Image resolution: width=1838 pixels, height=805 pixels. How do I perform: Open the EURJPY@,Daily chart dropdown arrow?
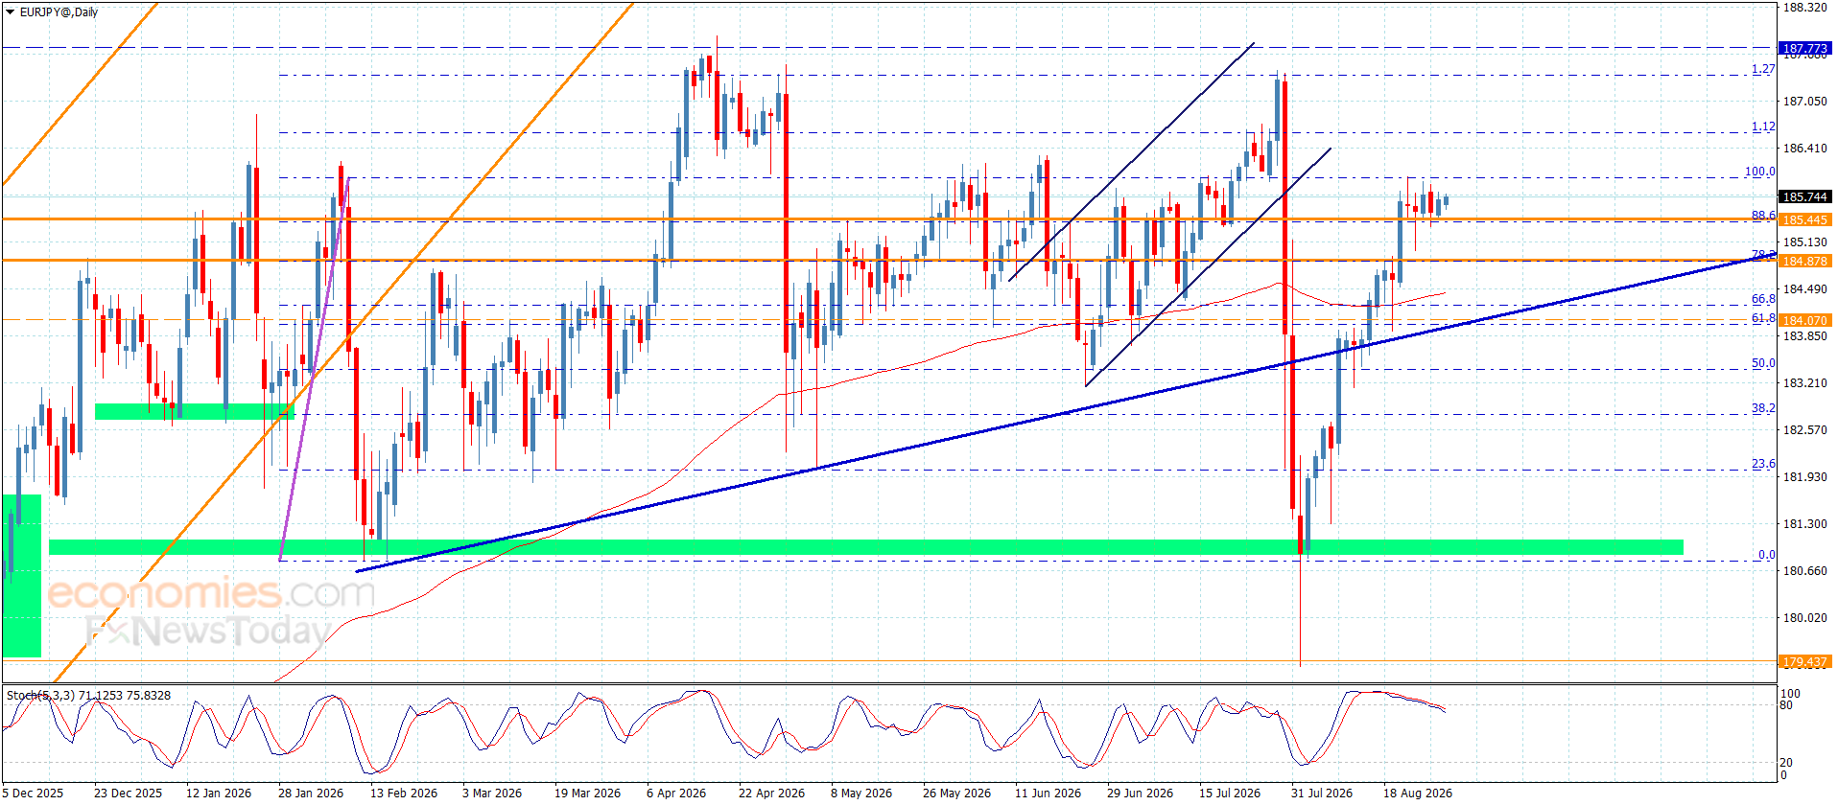[x=11, y=12]
